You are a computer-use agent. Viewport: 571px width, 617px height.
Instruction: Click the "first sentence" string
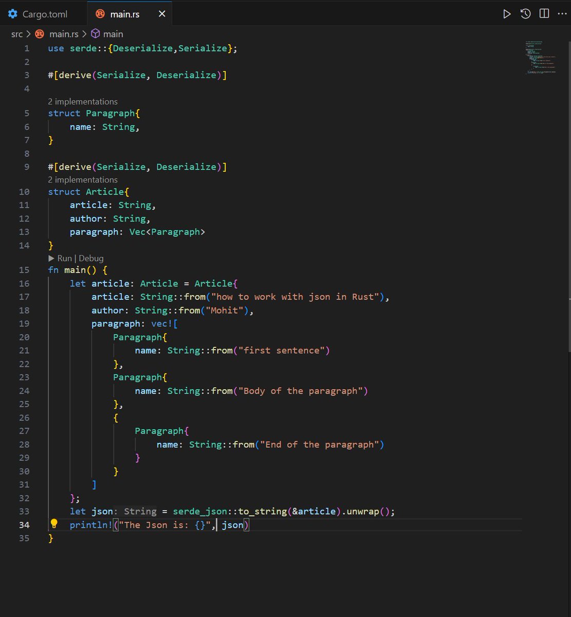[x=281, y=351]
